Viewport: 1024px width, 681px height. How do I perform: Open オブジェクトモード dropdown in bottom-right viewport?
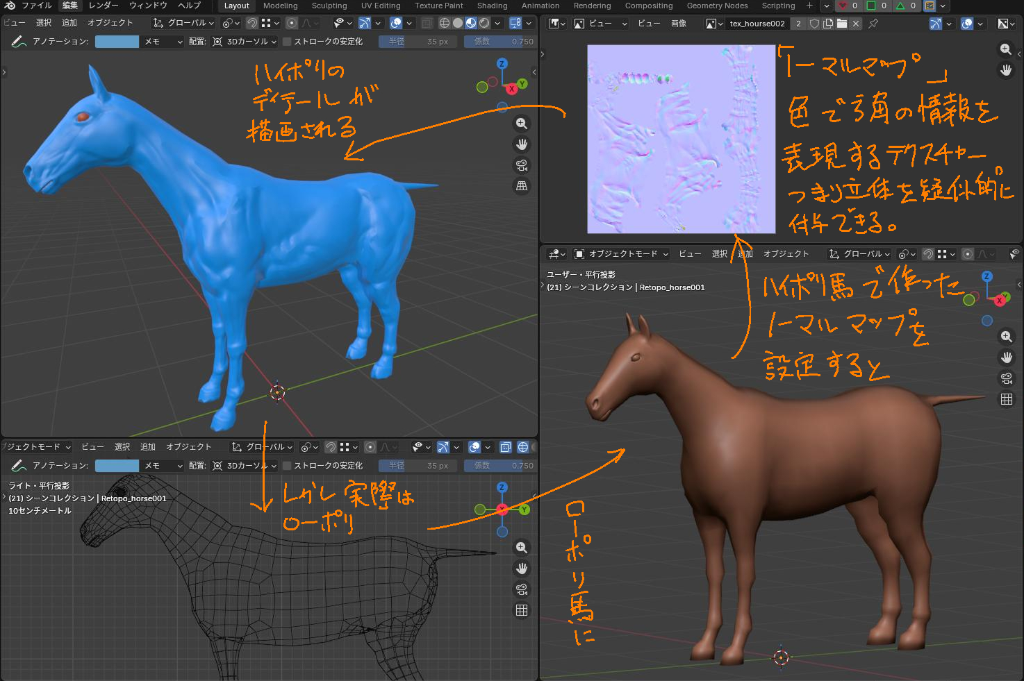[622, 254]
